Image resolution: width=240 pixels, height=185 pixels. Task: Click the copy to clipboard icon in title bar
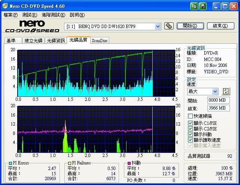pos(194,6)
